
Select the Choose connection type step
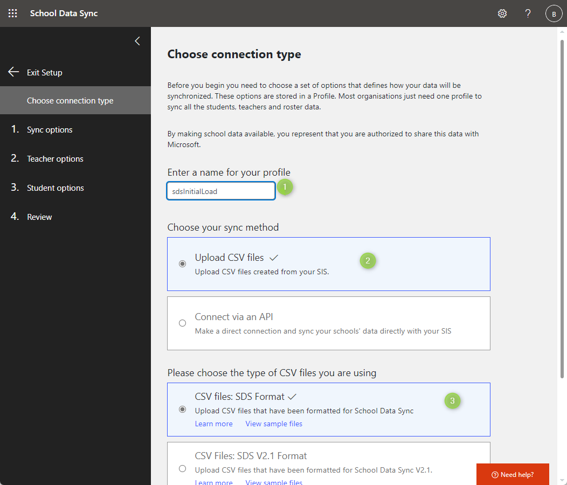tap(70, 100)
